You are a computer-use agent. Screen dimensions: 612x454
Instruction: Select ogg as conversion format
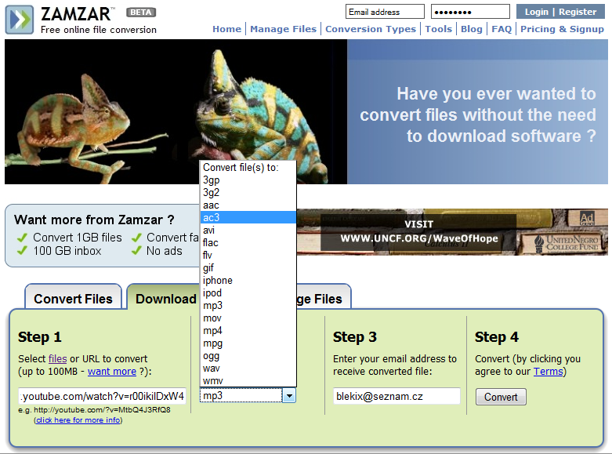coord(248,355)
